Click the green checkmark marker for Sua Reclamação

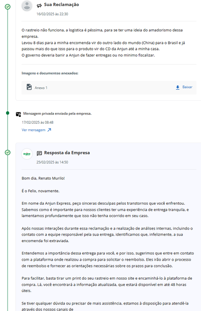coord(8,7)
